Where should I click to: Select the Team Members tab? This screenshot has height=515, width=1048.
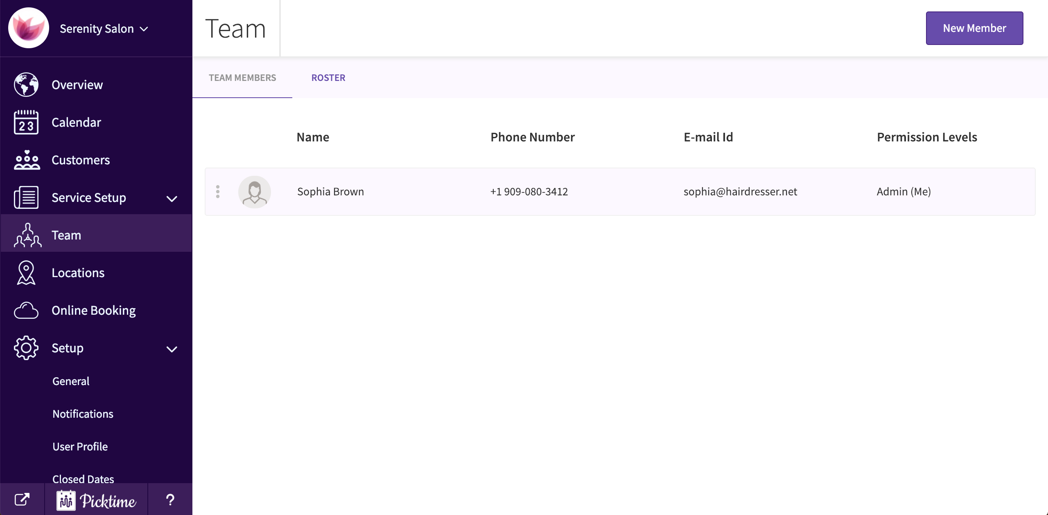(242, 78)
